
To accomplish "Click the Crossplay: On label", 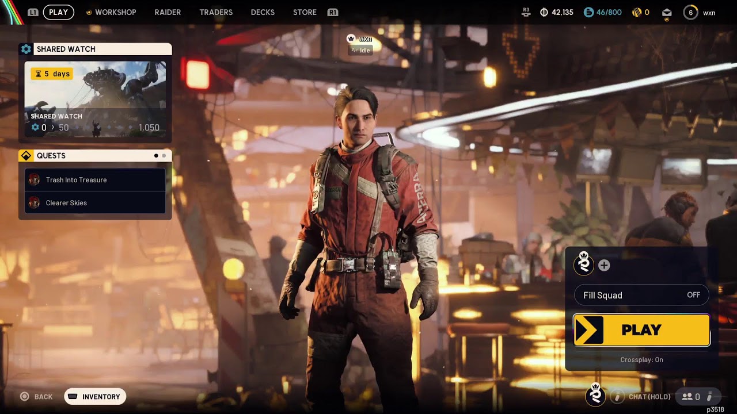I will (x=641, y=360).
